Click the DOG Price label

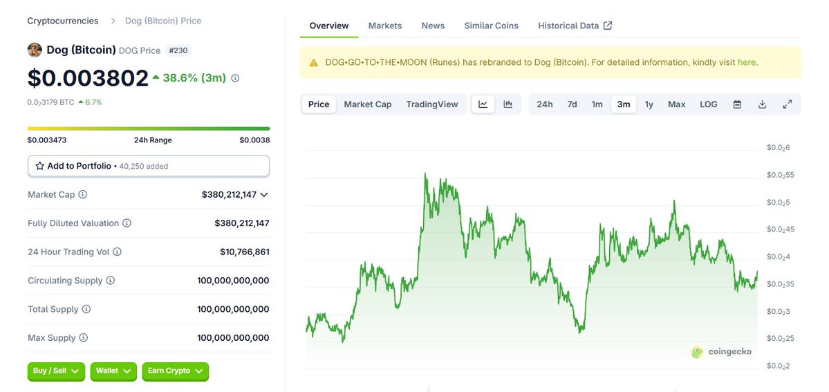pyautogui.click(x=140, y=50)
